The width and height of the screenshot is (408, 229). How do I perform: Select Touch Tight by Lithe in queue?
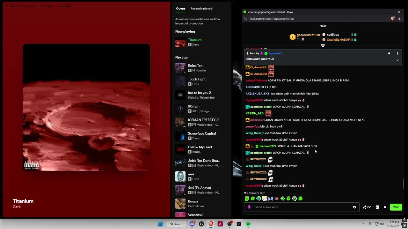(202, 81)
